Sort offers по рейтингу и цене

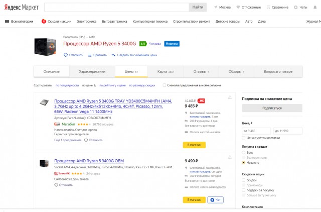(112, 85)
